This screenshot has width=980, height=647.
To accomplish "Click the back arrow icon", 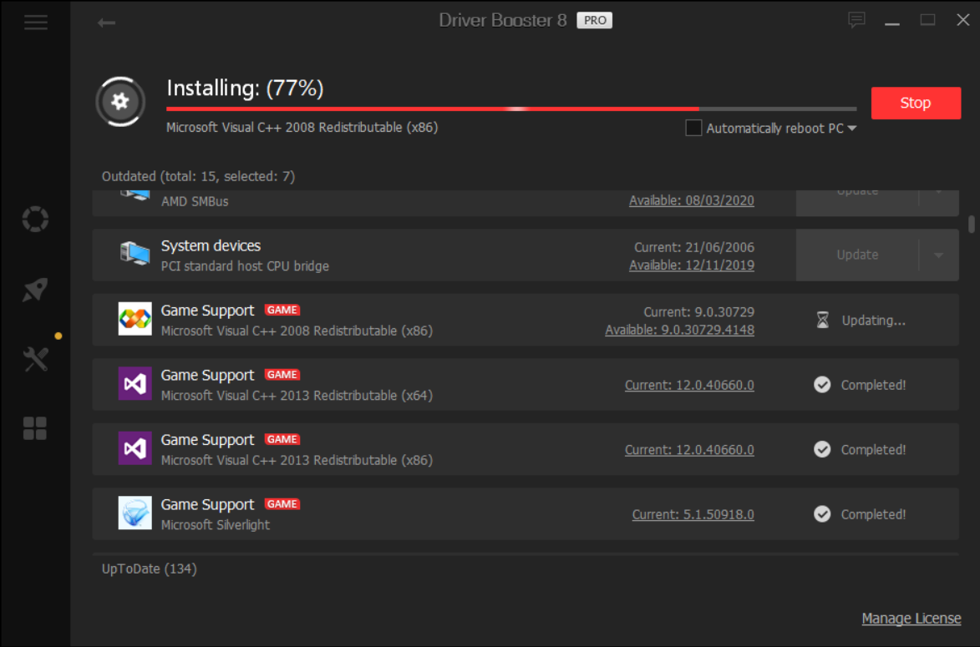I will click(x=106, y=23).
